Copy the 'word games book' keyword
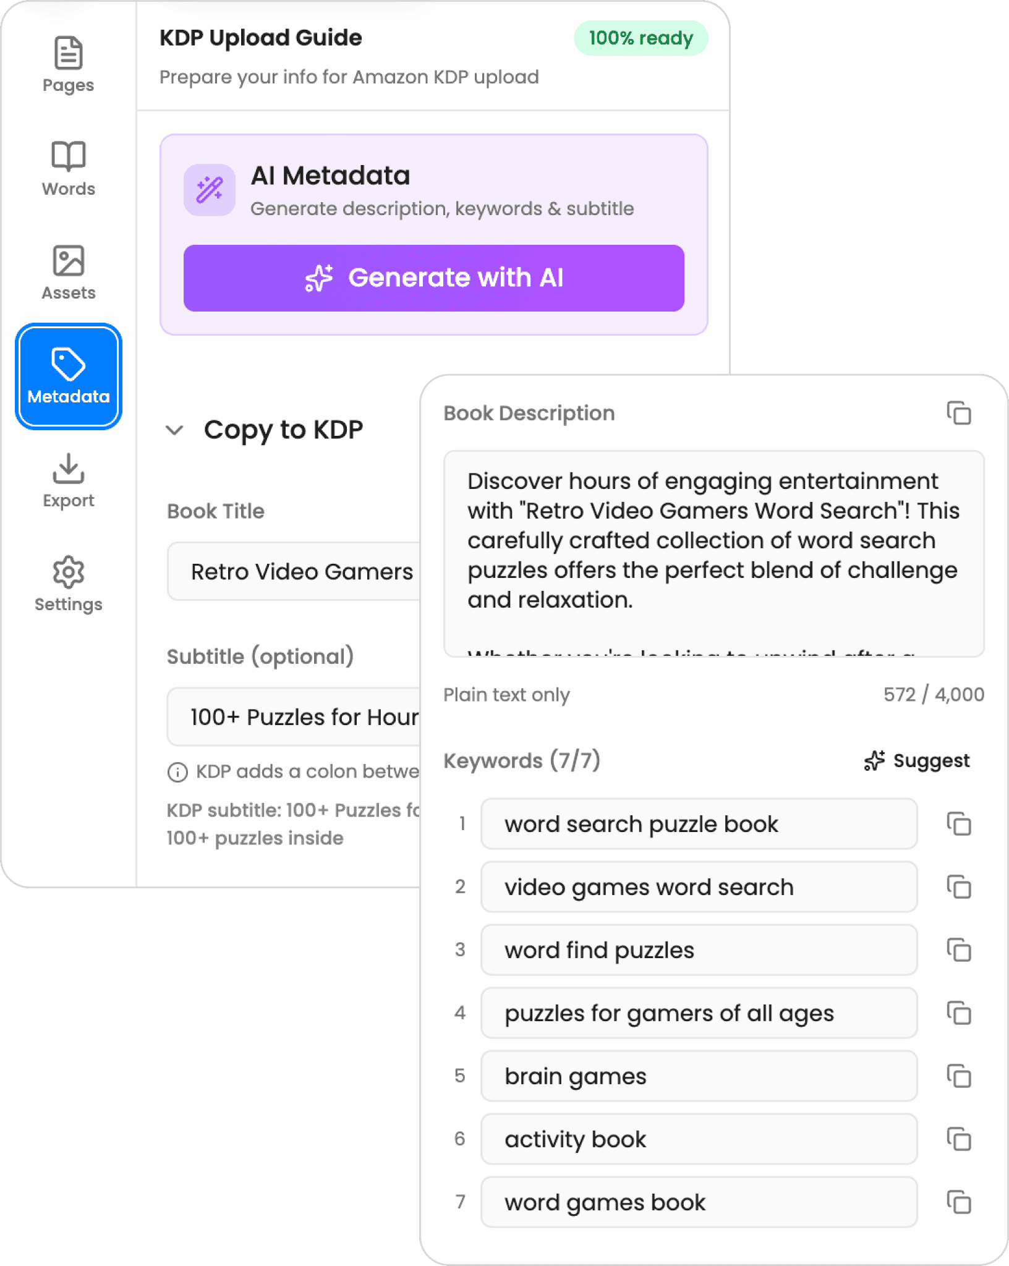The image size is (1009, 1266). coord(958,1202)
